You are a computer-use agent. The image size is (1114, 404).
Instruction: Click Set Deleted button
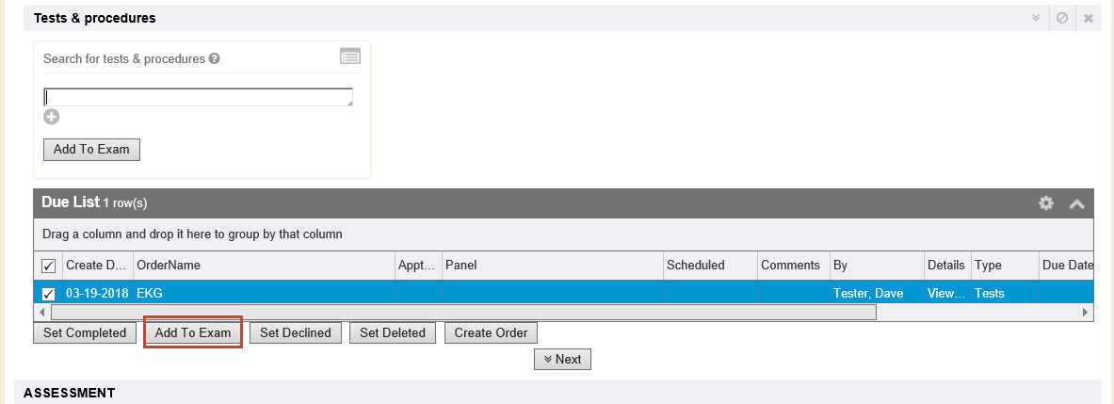[x=393, y=332]
